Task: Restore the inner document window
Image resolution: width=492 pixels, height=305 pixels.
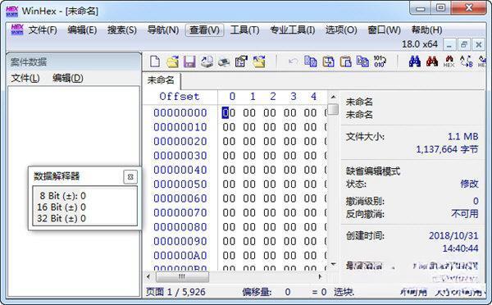Action: point(464,45)
